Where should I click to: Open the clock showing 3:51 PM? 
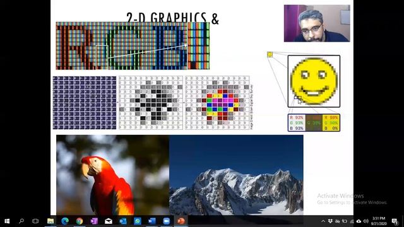pos(379,221)
